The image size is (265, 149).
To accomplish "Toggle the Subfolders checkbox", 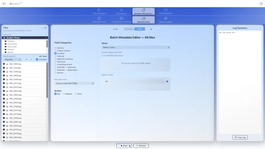I will 37,60.
